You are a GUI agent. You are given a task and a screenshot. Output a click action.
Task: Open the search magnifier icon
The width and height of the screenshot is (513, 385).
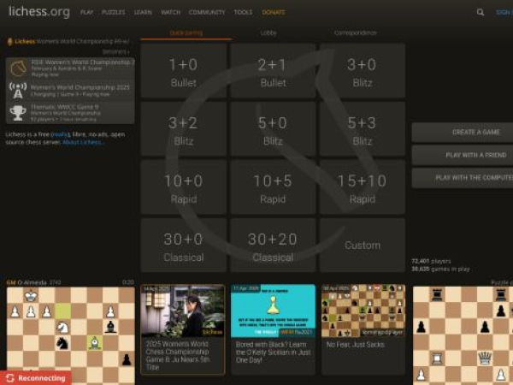[x=480, y=13]
